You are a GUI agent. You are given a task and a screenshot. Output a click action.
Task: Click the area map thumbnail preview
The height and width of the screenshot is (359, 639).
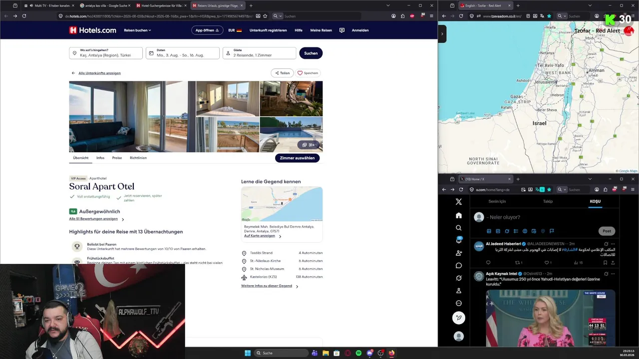(x=282, y=204)
